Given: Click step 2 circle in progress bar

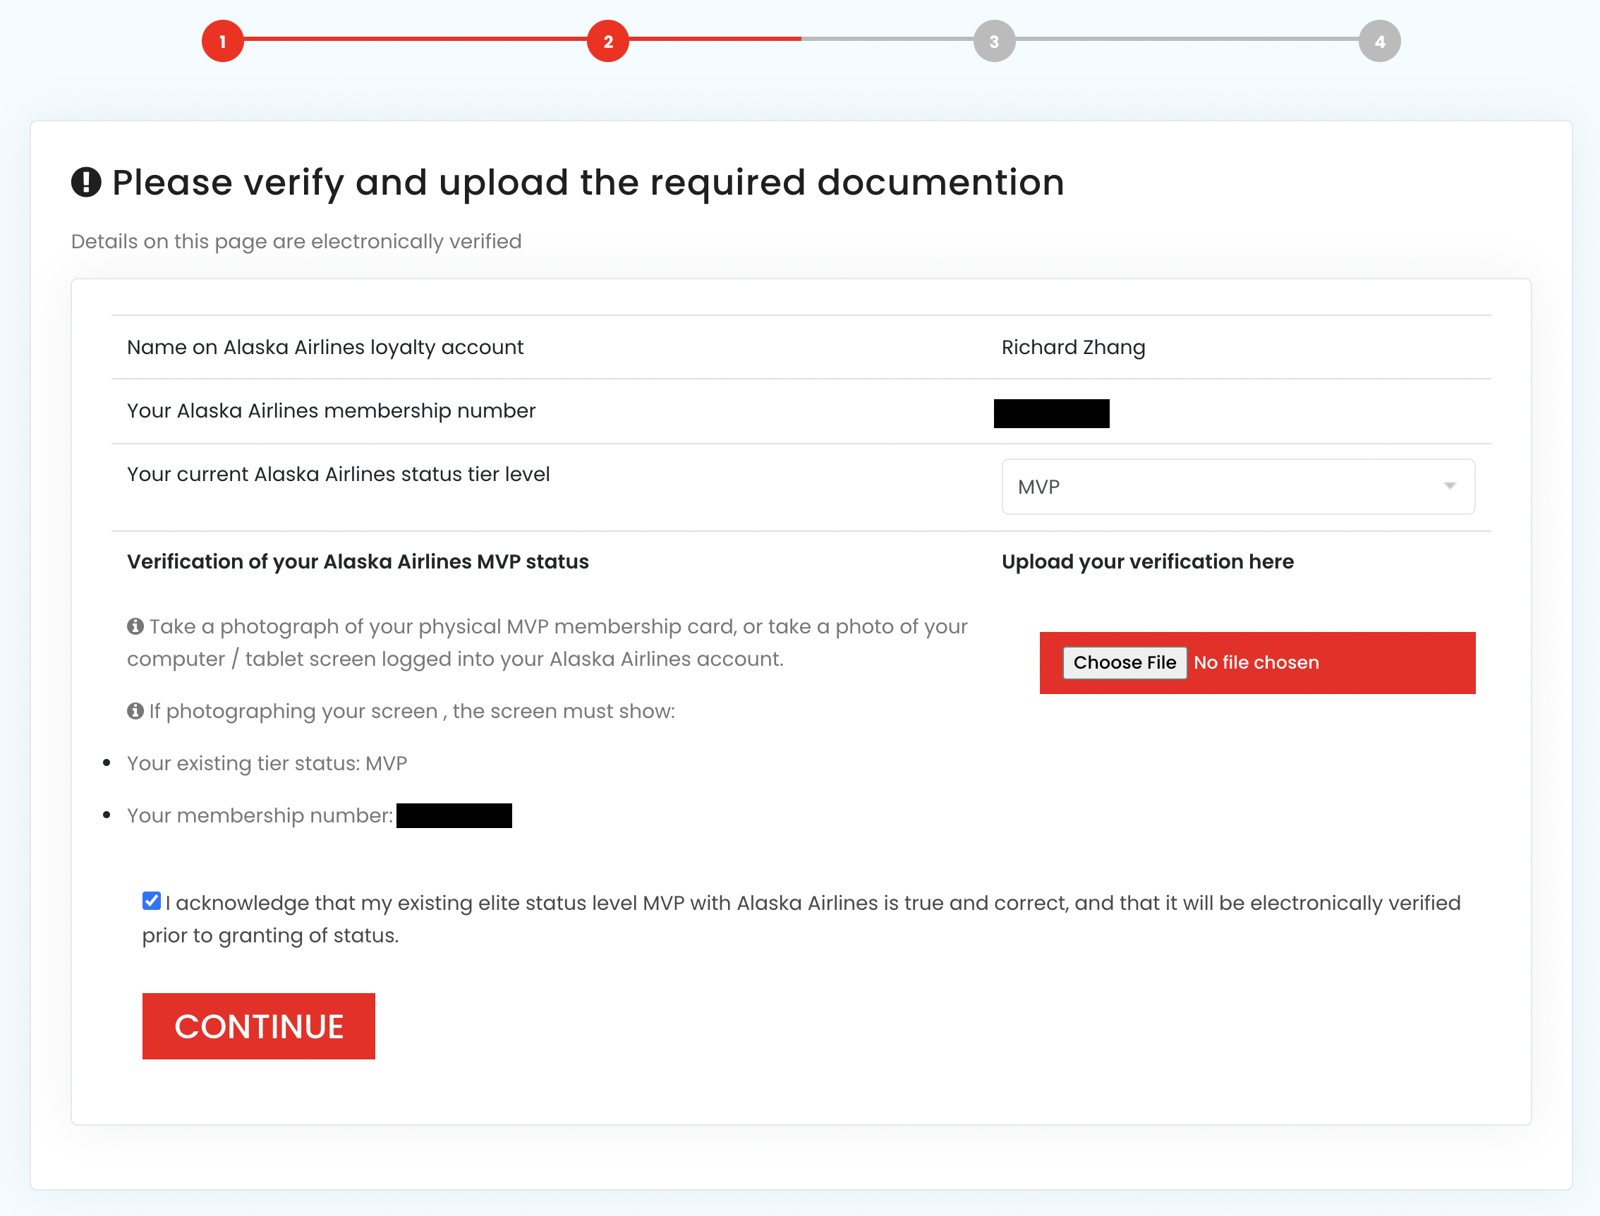Looking at the screenshot, I should coord(608,41).
